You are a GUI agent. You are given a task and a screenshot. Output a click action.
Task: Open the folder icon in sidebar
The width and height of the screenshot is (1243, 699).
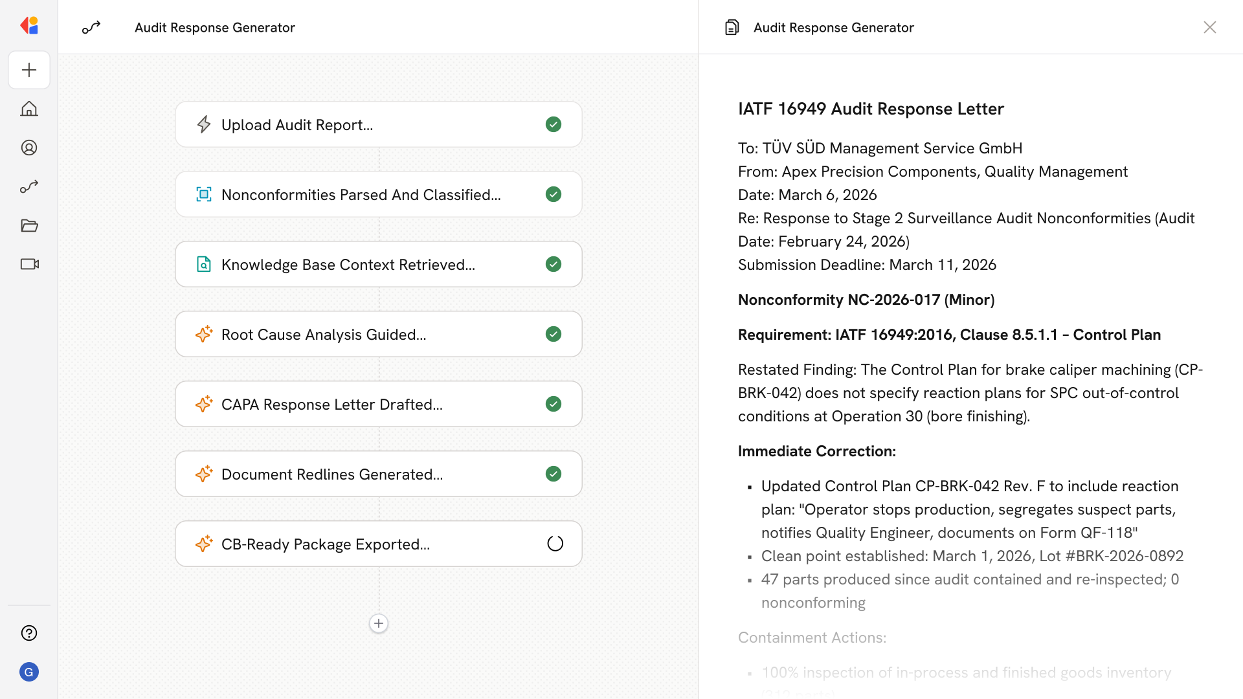pos(29,225)
